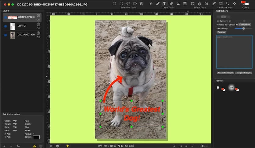
Task: Hide the Layer 2 layer
Action: click(x=5, y=26)
